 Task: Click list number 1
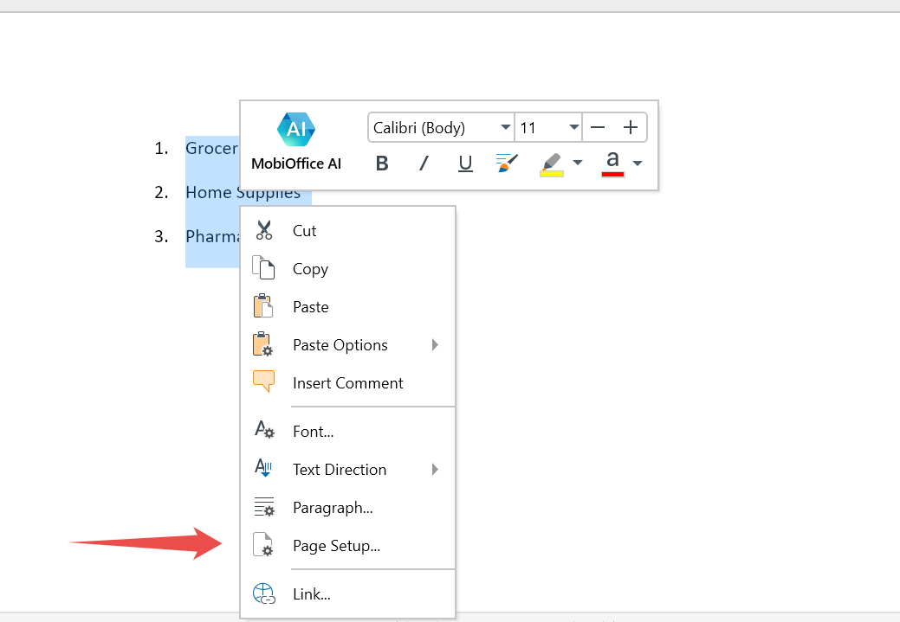tap(161, 148)
